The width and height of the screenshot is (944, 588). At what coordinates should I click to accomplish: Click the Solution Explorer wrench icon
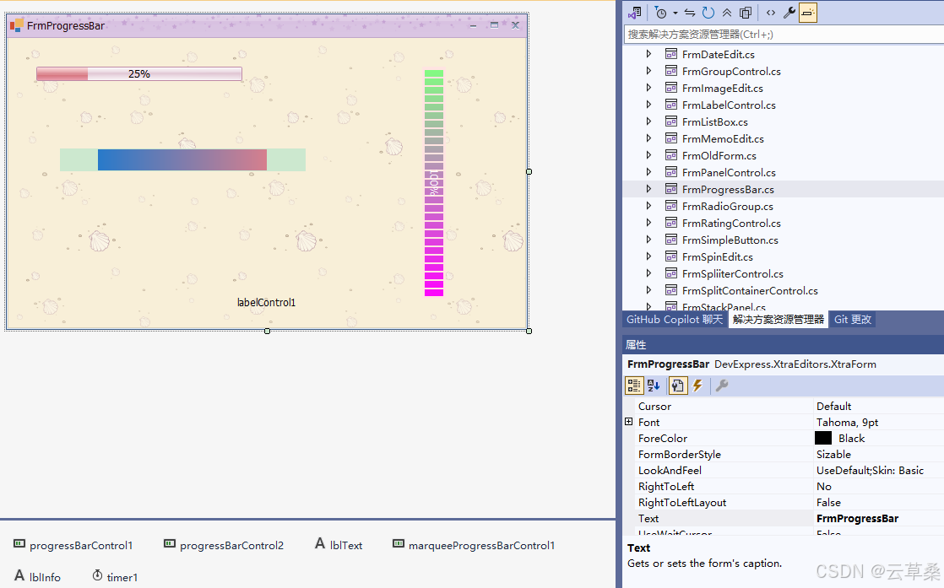[789, 13]
